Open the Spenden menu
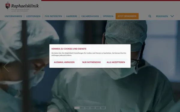This screenshot has height=112, width=180. pos(108,16)
